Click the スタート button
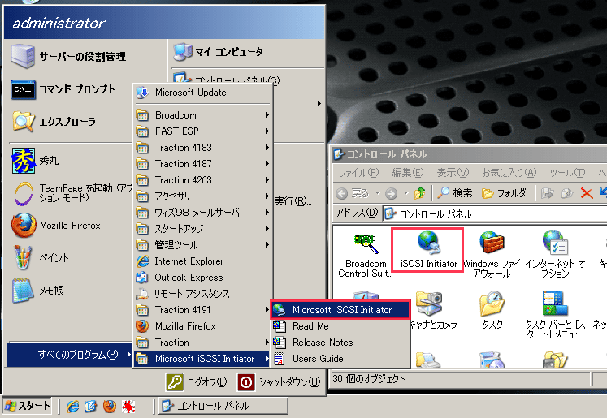This screenshot has width=607, height=418. pos(27,406)
